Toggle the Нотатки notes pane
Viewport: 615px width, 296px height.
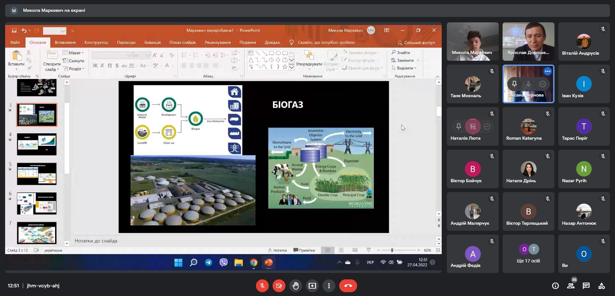pos(277,250)
